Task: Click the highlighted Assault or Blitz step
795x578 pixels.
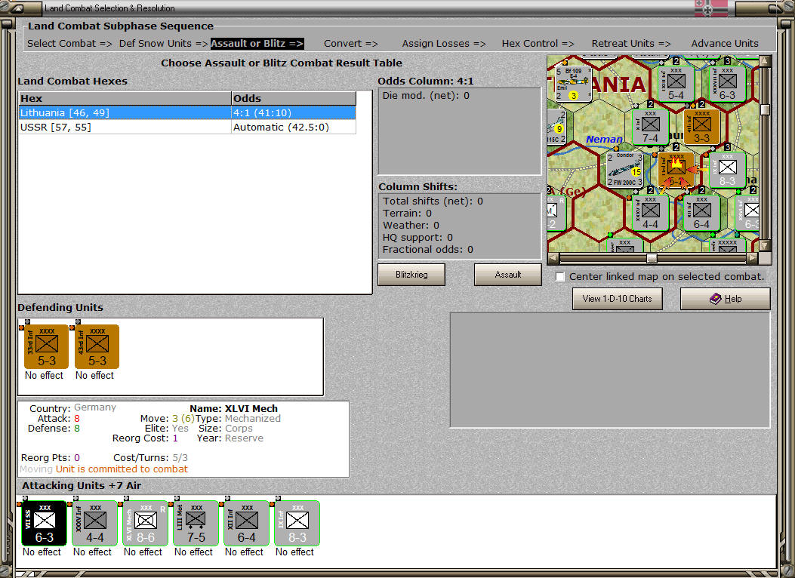Action: point(257,44)
